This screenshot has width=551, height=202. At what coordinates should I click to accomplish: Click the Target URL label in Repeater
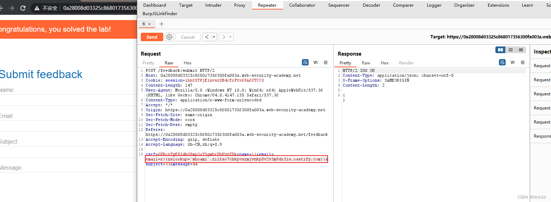(490, 37)
